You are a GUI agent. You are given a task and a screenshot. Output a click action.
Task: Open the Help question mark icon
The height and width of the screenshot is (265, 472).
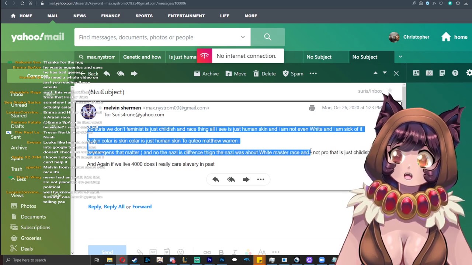(455, 73)
